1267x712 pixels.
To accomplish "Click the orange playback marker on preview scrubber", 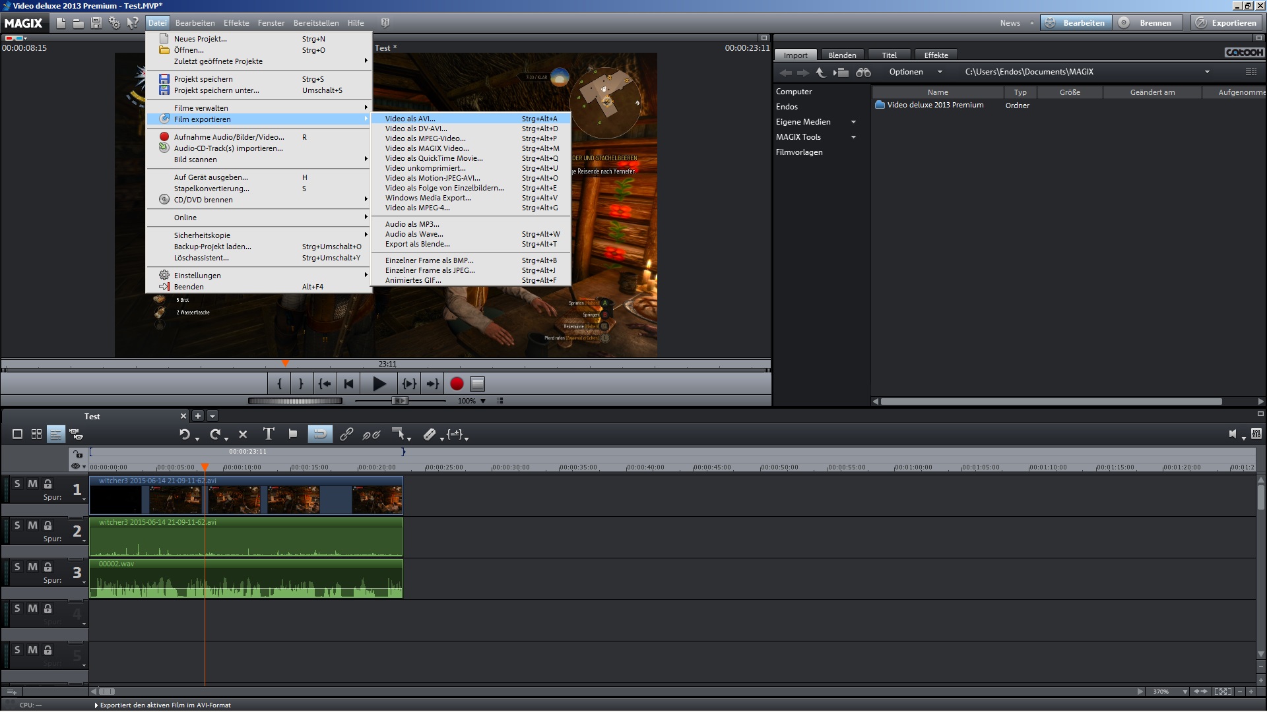I will click(x=285, y=363).
